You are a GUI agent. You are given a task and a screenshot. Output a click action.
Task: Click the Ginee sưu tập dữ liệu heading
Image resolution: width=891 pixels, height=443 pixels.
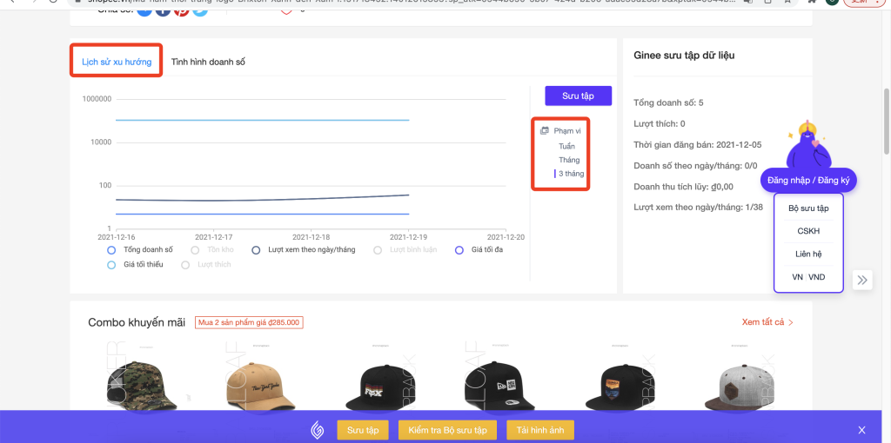[x=684, y=55]
